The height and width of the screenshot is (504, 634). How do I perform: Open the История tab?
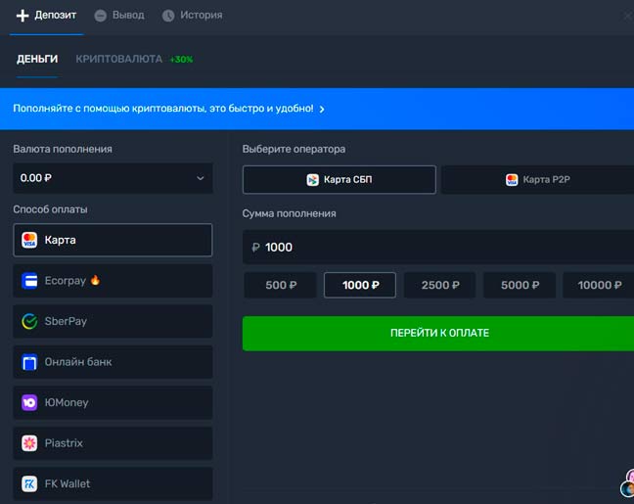(192, 16)
